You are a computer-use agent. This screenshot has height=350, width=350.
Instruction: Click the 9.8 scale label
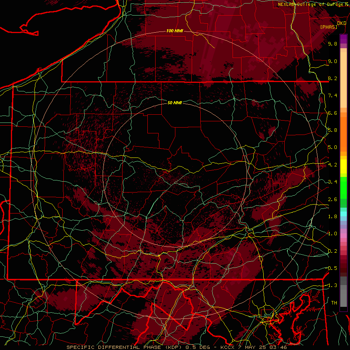click(x=332, y=44)
